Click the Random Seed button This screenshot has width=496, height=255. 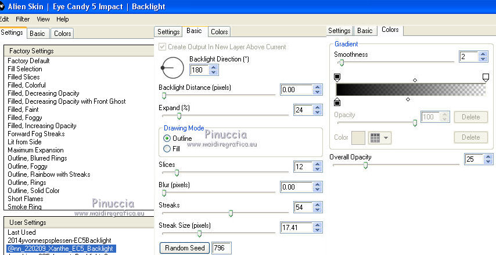coord(185,248)
